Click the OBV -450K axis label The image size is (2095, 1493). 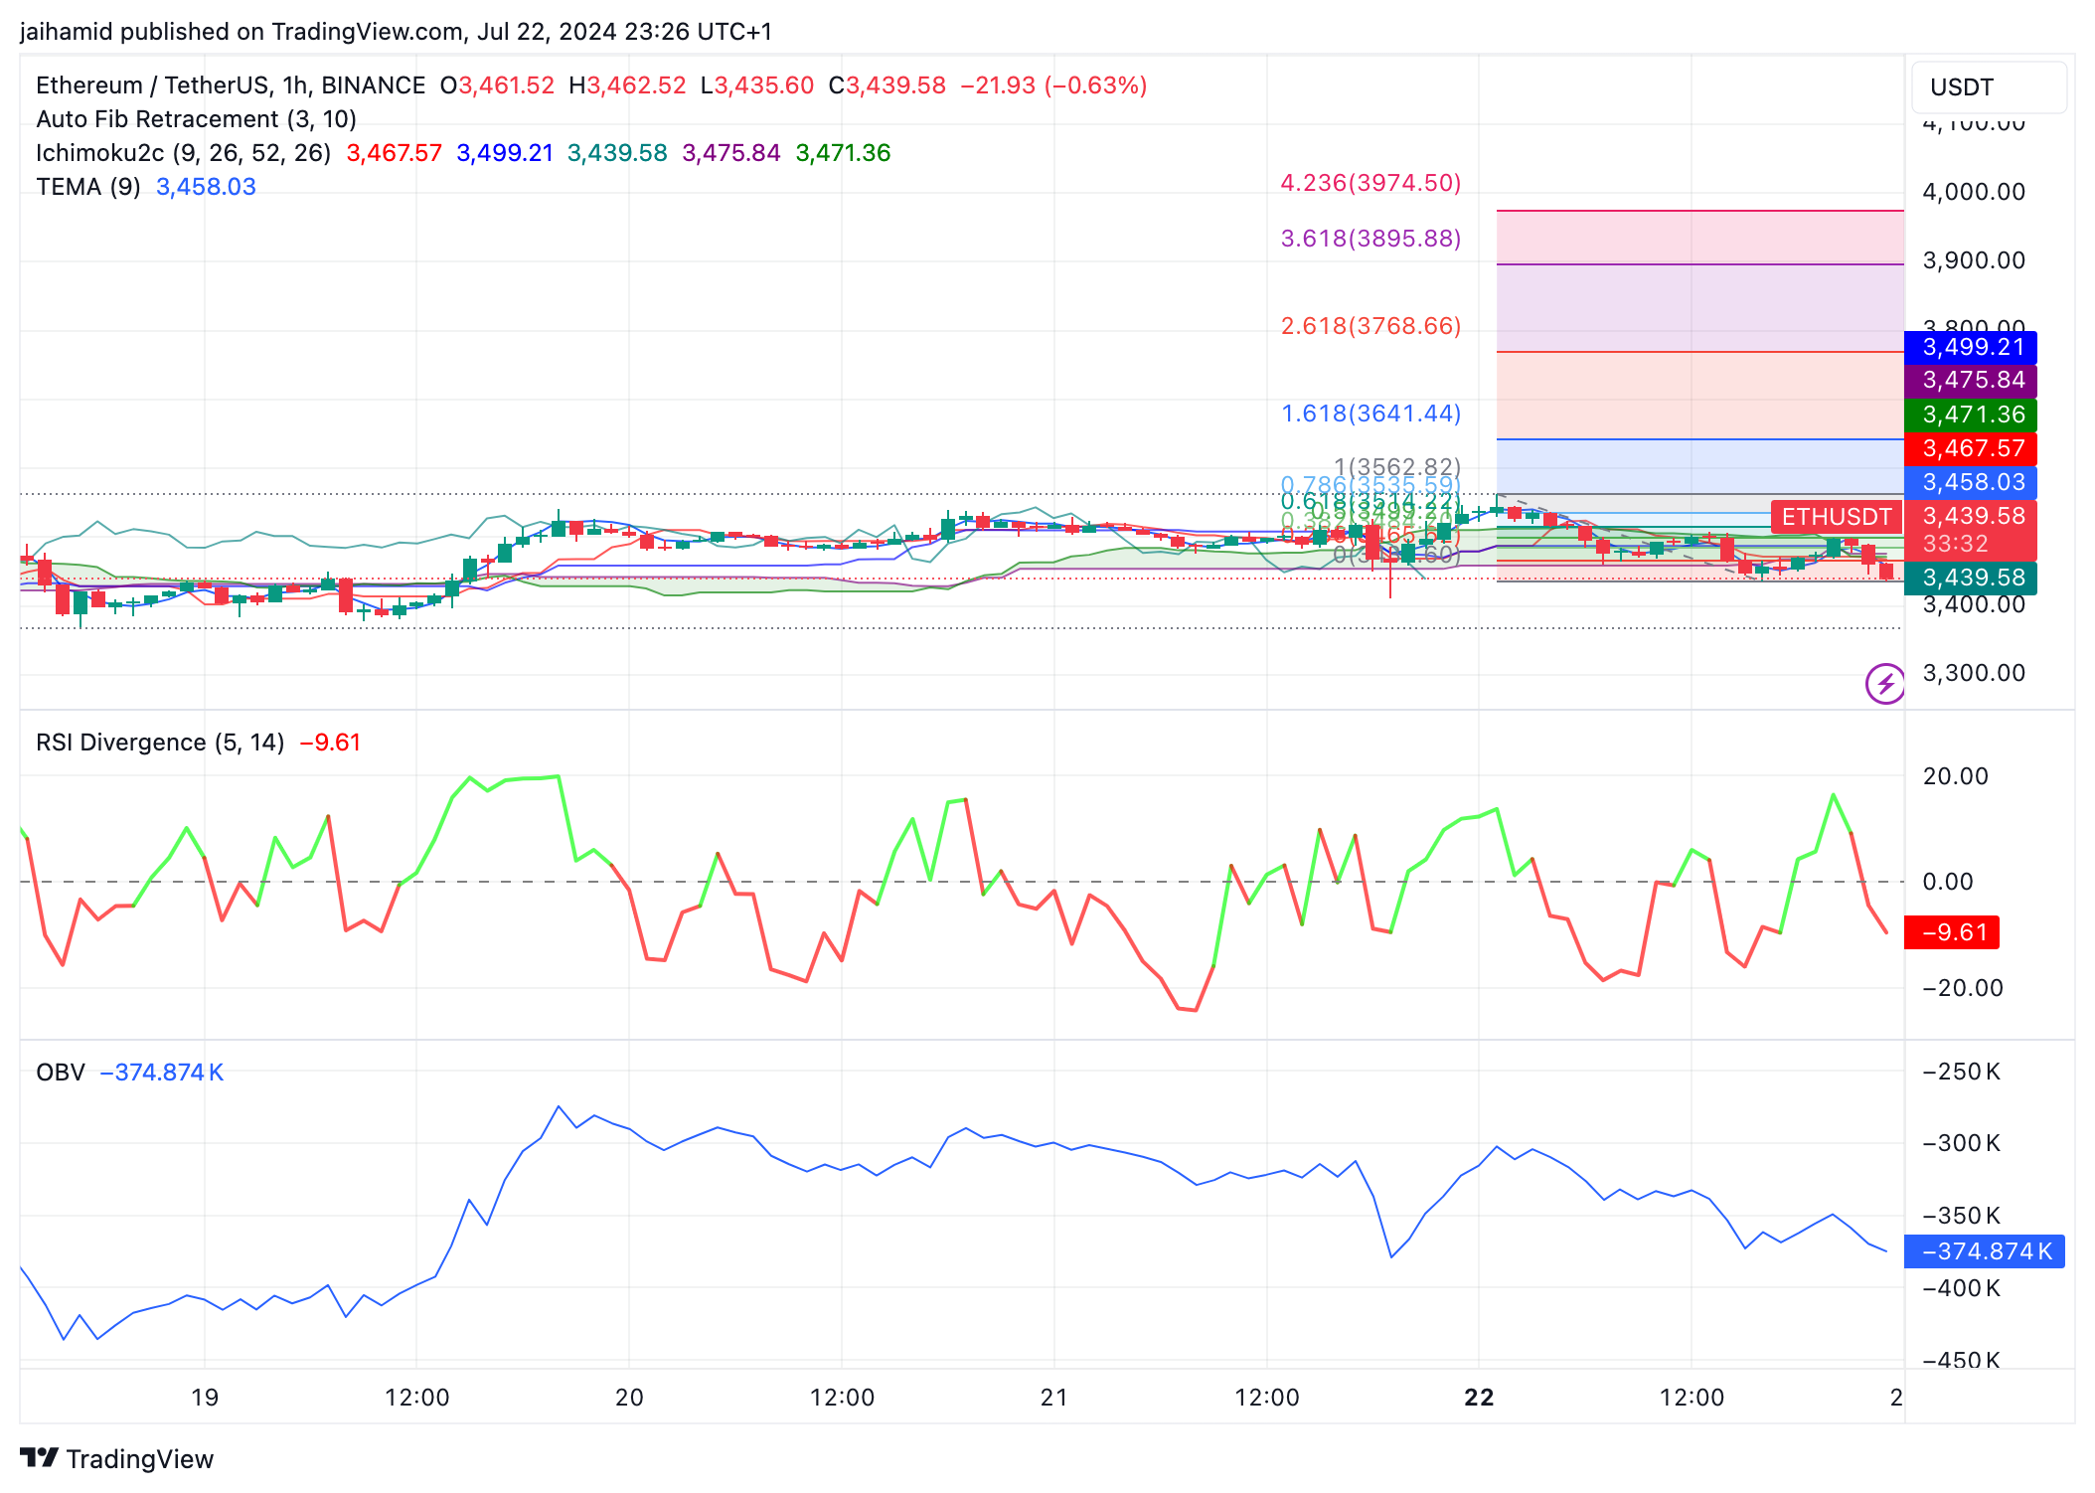pos(1962,1361)
